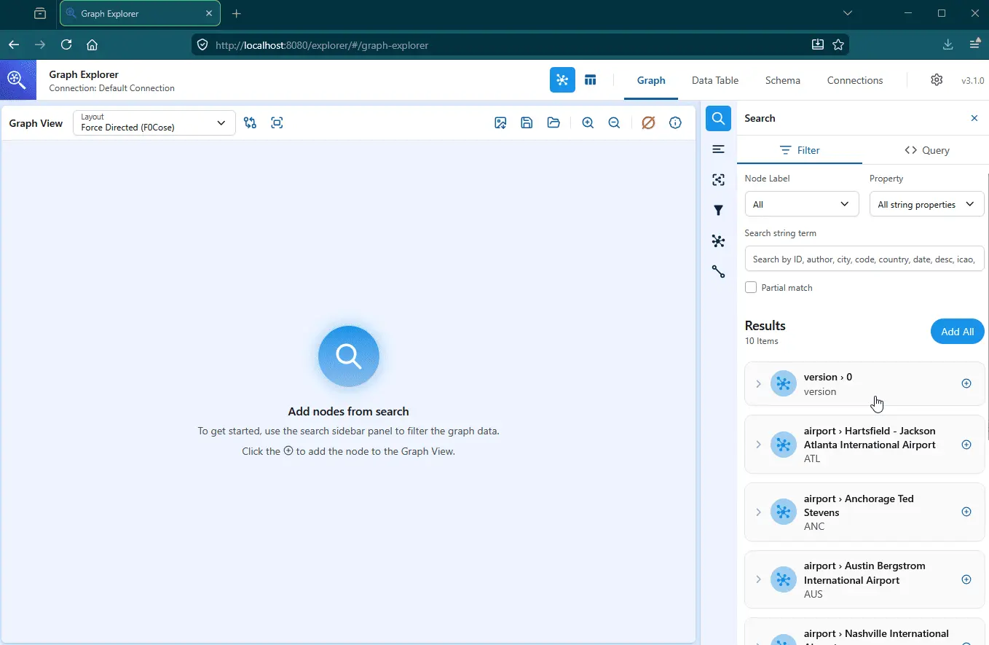Zoom out of the graph
This screenshot has height=645, width=989.
pyautogui.click(x=614, y=123)
